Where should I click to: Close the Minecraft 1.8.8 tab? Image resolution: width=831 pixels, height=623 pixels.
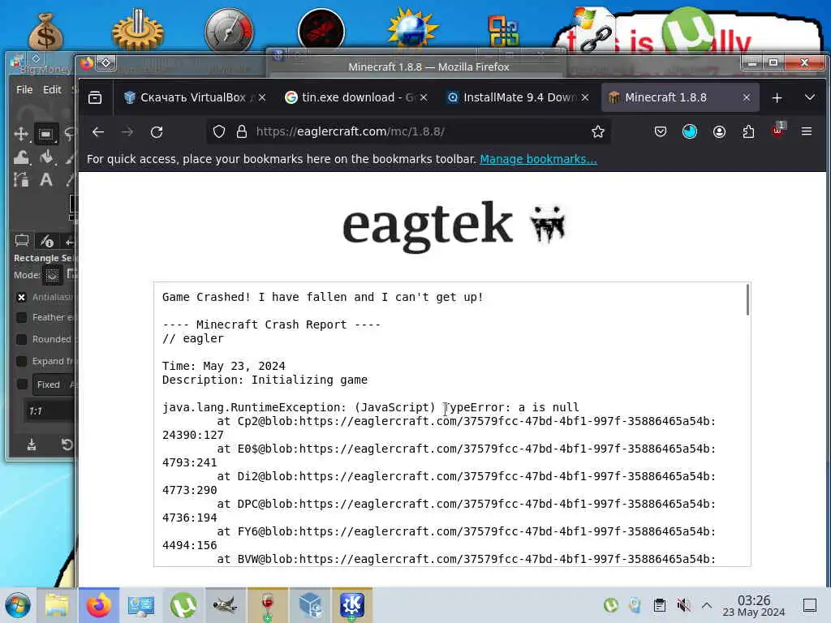point(747,97)
